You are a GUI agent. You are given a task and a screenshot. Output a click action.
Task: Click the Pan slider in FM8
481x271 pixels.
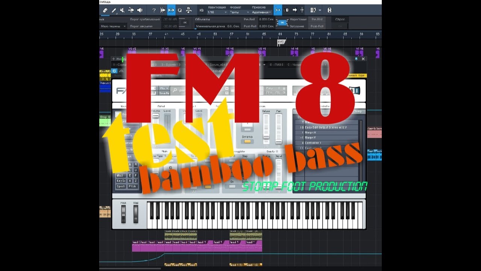278,129
